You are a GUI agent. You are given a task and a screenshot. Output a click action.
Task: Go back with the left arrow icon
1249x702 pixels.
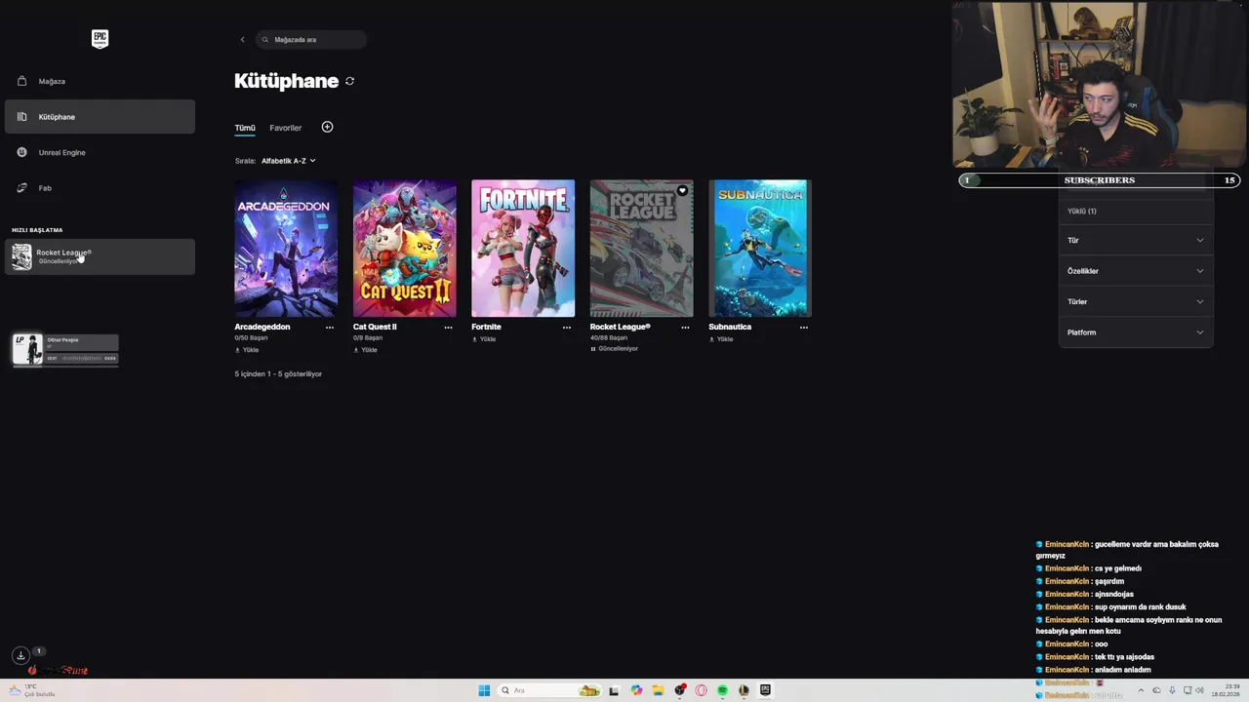tap(242, 40)
